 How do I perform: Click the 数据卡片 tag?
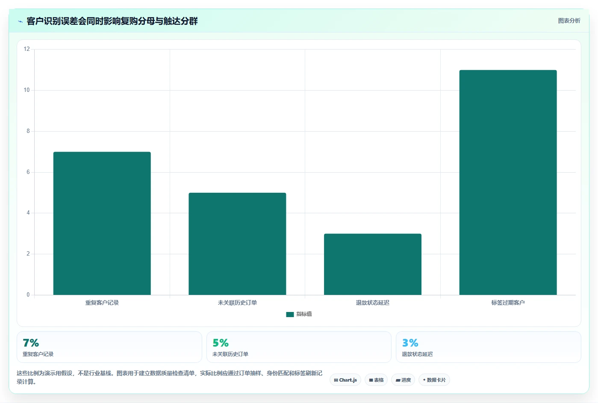click(434, 380)
